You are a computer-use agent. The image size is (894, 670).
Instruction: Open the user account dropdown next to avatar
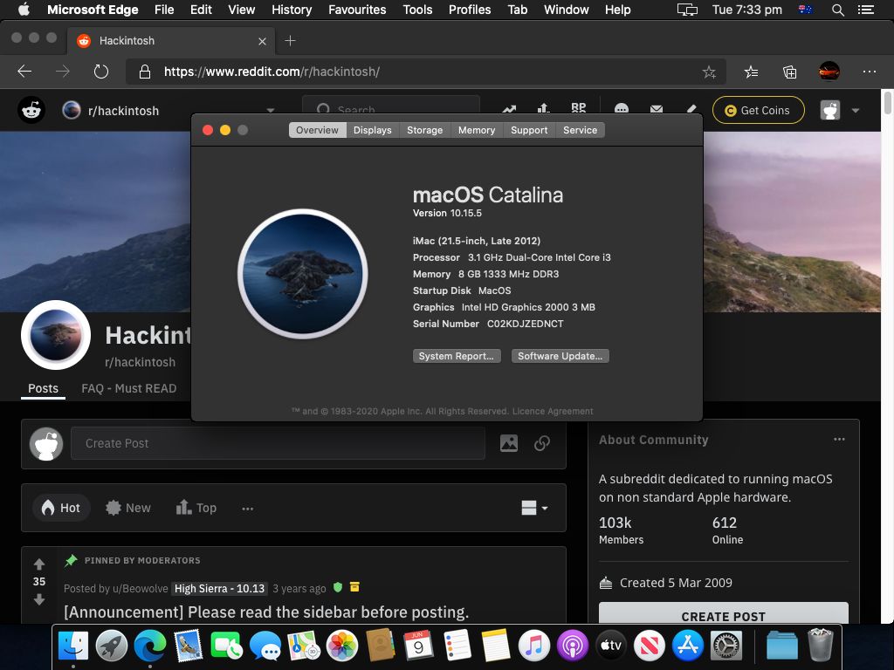[856, 110]
